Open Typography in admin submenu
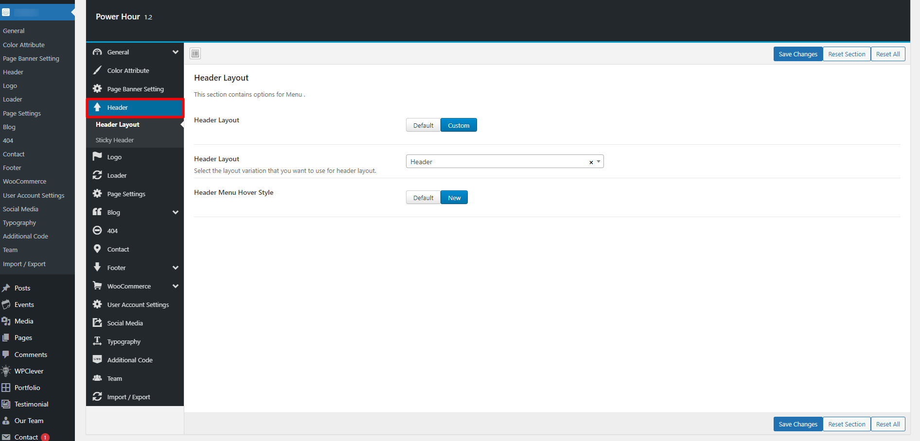 [x=19, y=222]
